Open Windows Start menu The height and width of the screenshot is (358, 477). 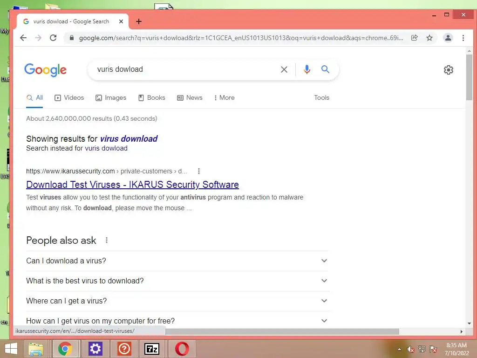pyautogui.click(x=11, y=349)
